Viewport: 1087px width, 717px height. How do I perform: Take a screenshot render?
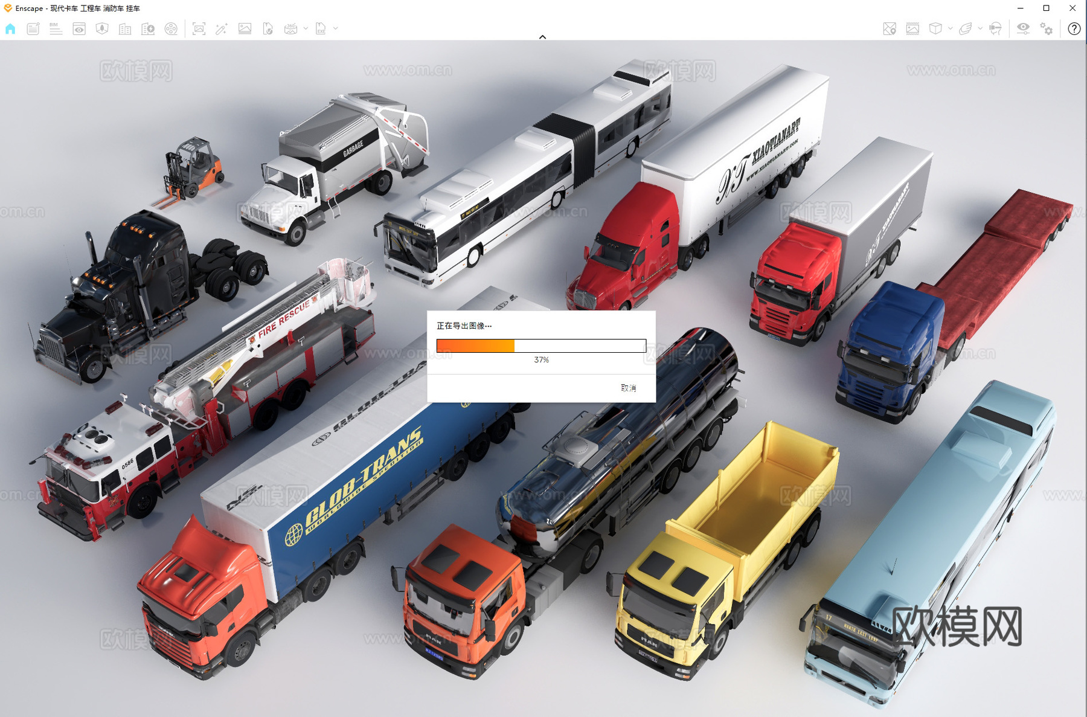coord(199,28)
